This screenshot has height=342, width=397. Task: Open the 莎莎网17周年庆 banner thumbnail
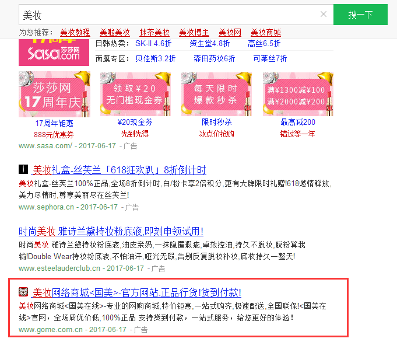(54, 93)
